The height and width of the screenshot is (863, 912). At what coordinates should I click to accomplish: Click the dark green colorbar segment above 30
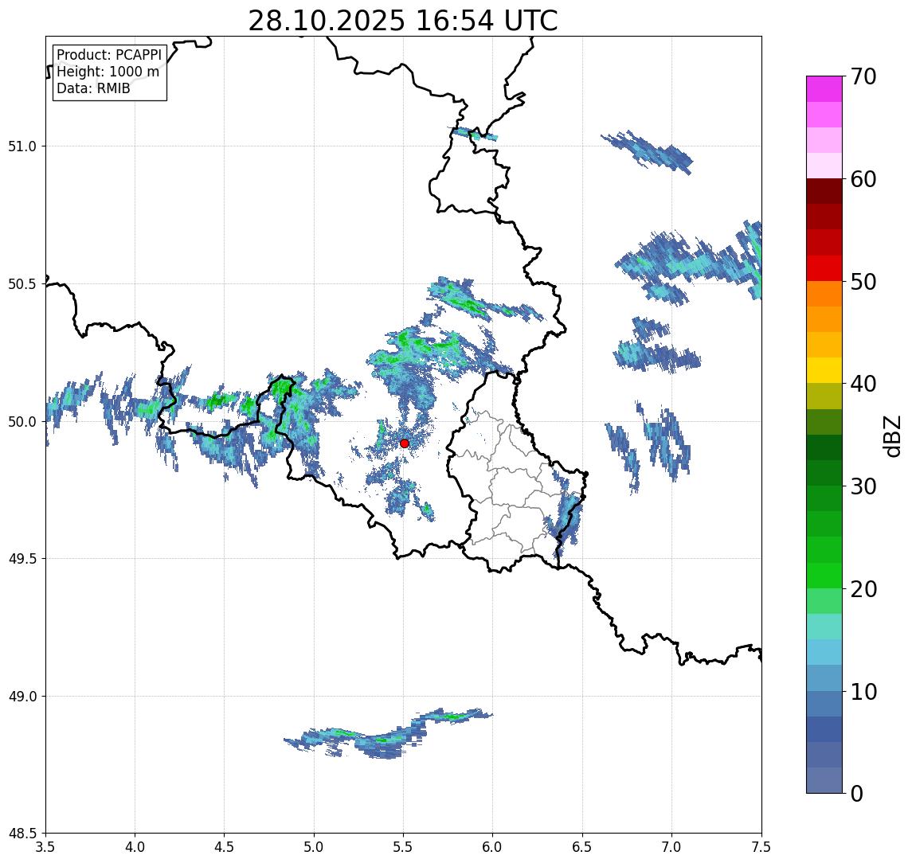tap(824, 447)
